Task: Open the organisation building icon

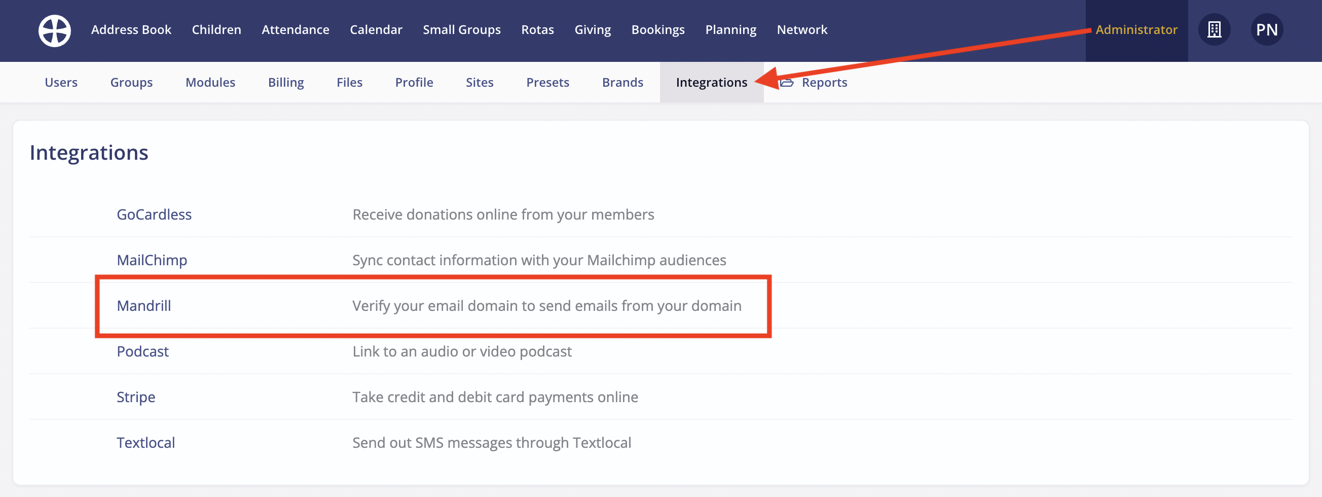Action: pos(1214,30)
